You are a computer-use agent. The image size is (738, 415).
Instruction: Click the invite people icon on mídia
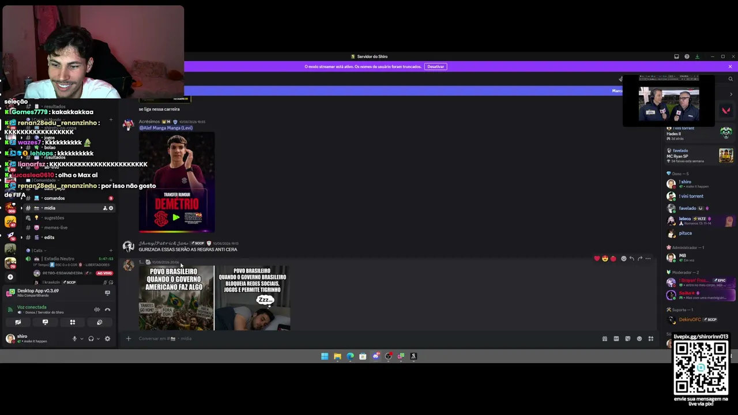(x=105, y=208)
